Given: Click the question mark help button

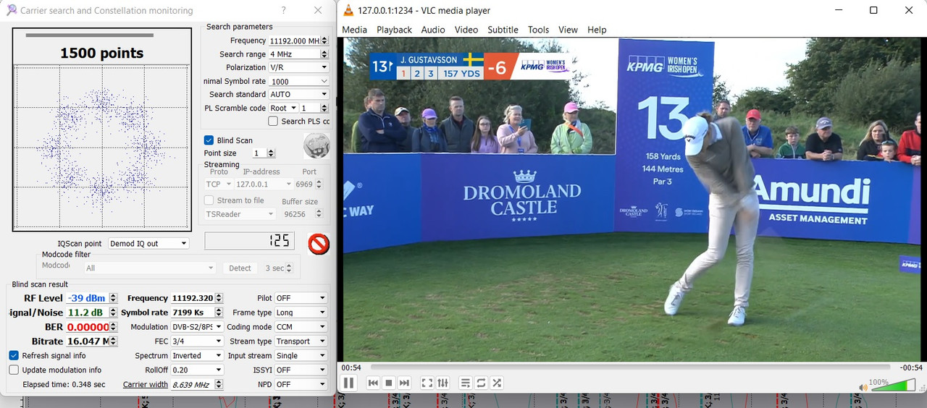Looking at the screenshot, I should (x=283, y=10).
